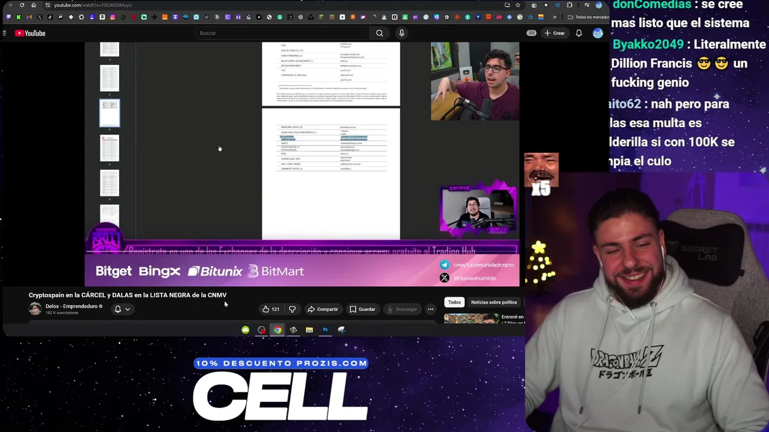This screenshot has width=769, height=432.
Task: Open the Crear upload menu
Action: click(x=555, y=33)
